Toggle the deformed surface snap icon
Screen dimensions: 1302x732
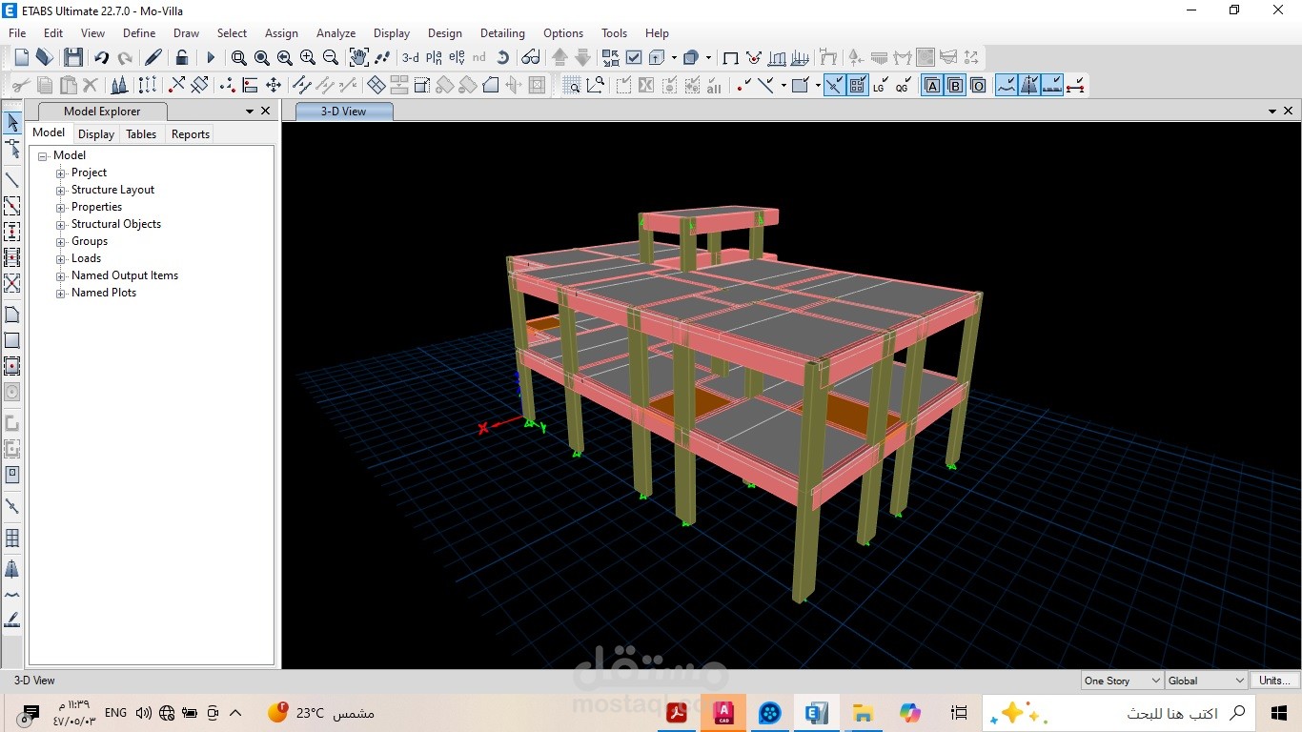1007,86
